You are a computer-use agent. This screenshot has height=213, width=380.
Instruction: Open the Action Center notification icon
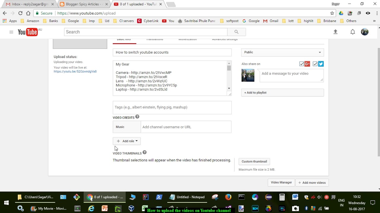[x=373, y=203]
